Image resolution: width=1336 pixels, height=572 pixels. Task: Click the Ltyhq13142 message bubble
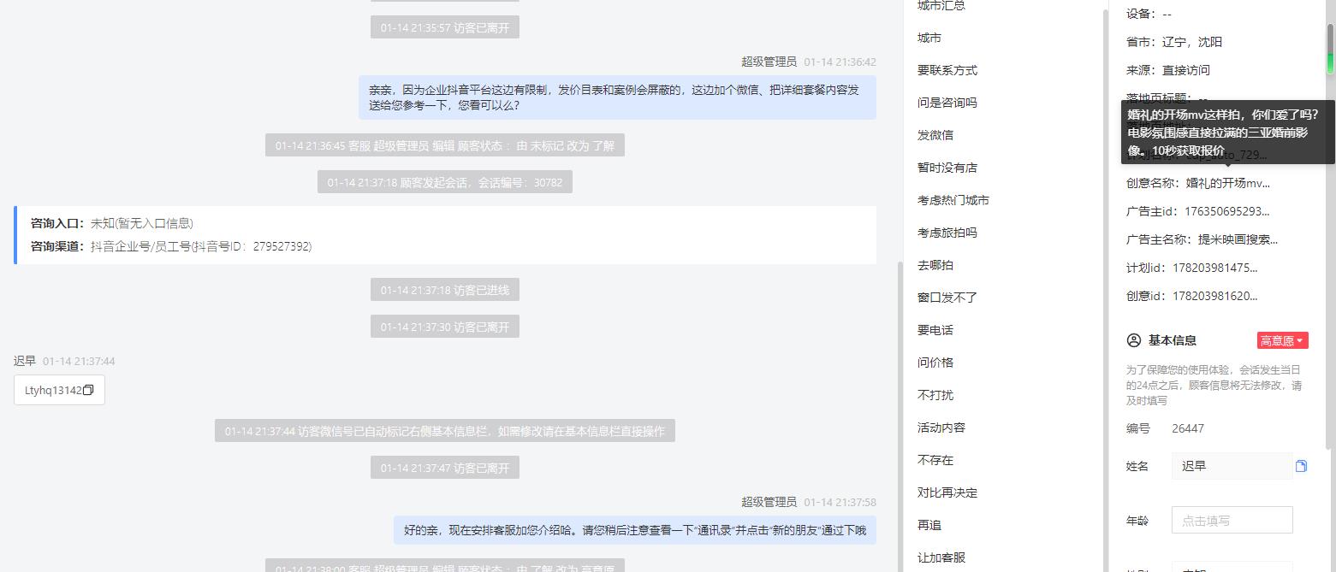59,390
